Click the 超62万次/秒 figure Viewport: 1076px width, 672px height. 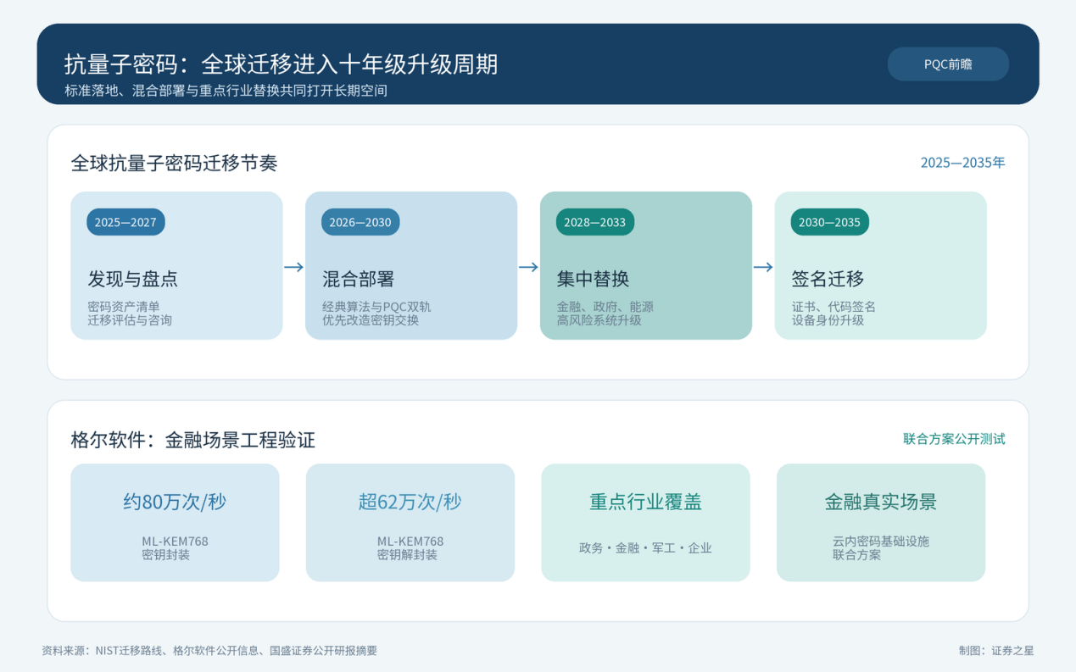(410, 502)
